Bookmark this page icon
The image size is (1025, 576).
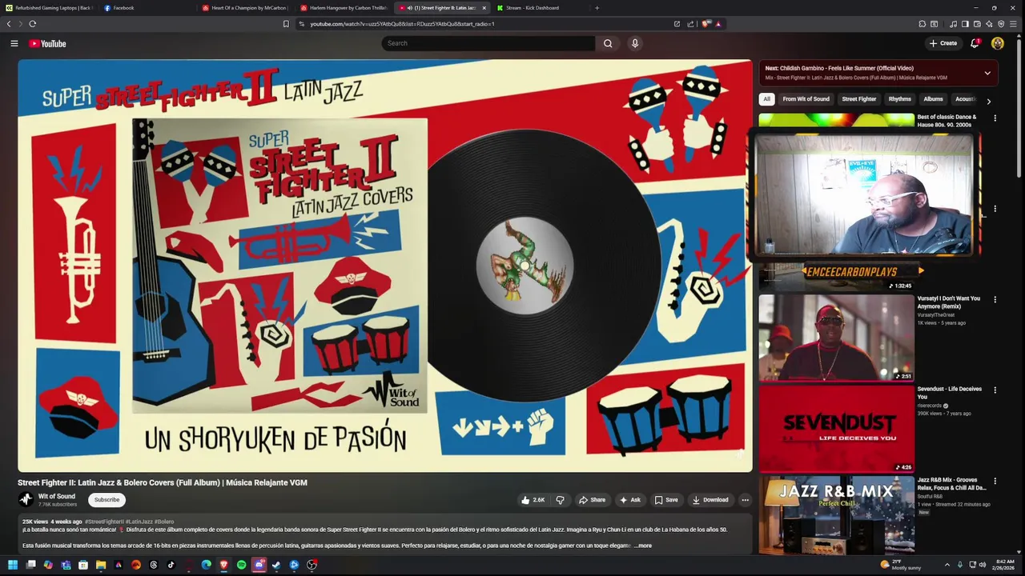286,24
